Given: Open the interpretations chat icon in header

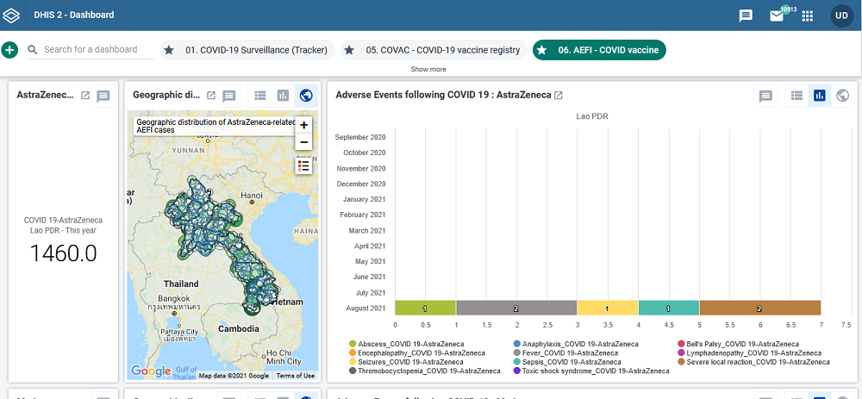Looking at the screenshot, I should click(746, 16).
